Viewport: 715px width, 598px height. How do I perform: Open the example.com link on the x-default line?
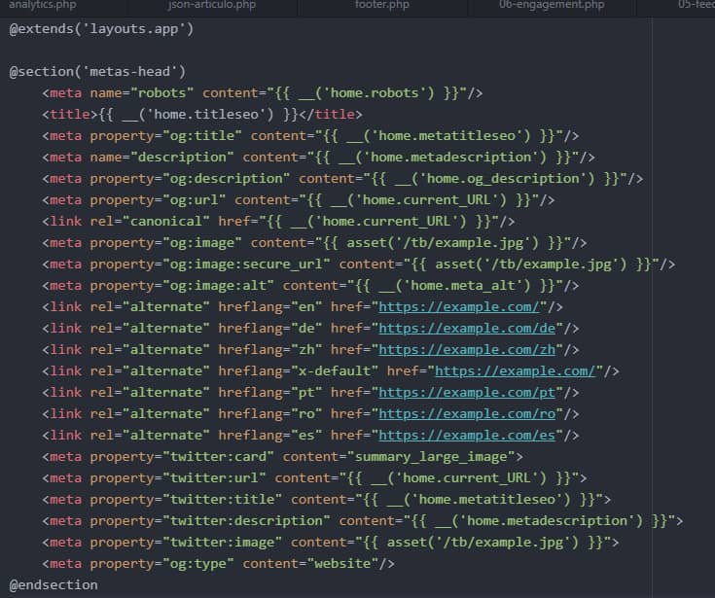coord(516,371)
